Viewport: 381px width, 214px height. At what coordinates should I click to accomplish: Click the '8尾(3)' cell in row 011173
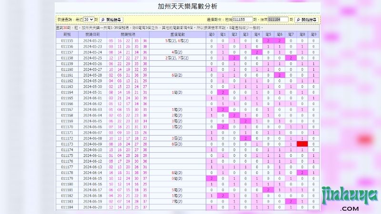pyautogui.click(x=177, y=144)
